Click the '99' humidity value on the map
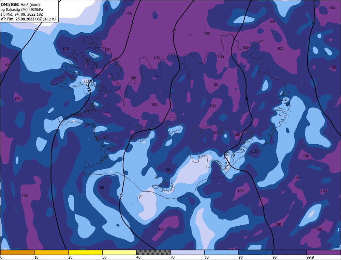Screen dimensions: 341x260 click(168, 170)
